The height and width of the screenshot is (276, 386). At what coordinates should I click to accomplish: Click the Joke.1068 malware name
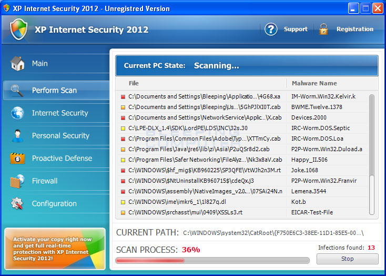tap(304, 171)
